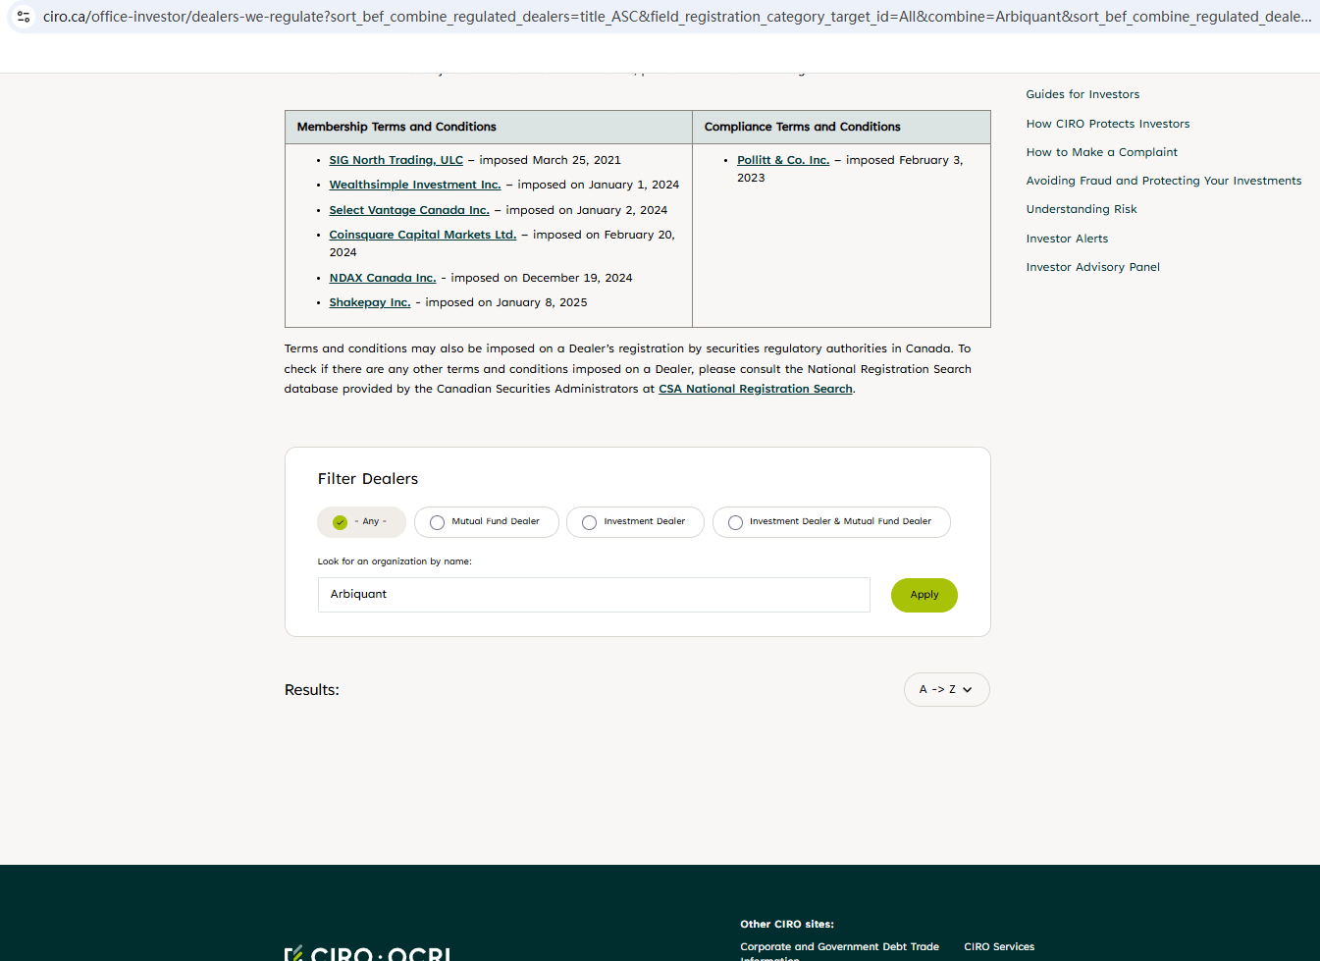Select the Mutual Fund Dealer radio option
1320x961 pixels.
point(487,522)
